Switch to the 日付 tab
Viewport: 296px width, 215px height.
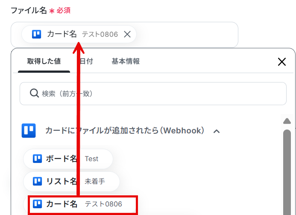pyautogui.click(x=86, y=62)
